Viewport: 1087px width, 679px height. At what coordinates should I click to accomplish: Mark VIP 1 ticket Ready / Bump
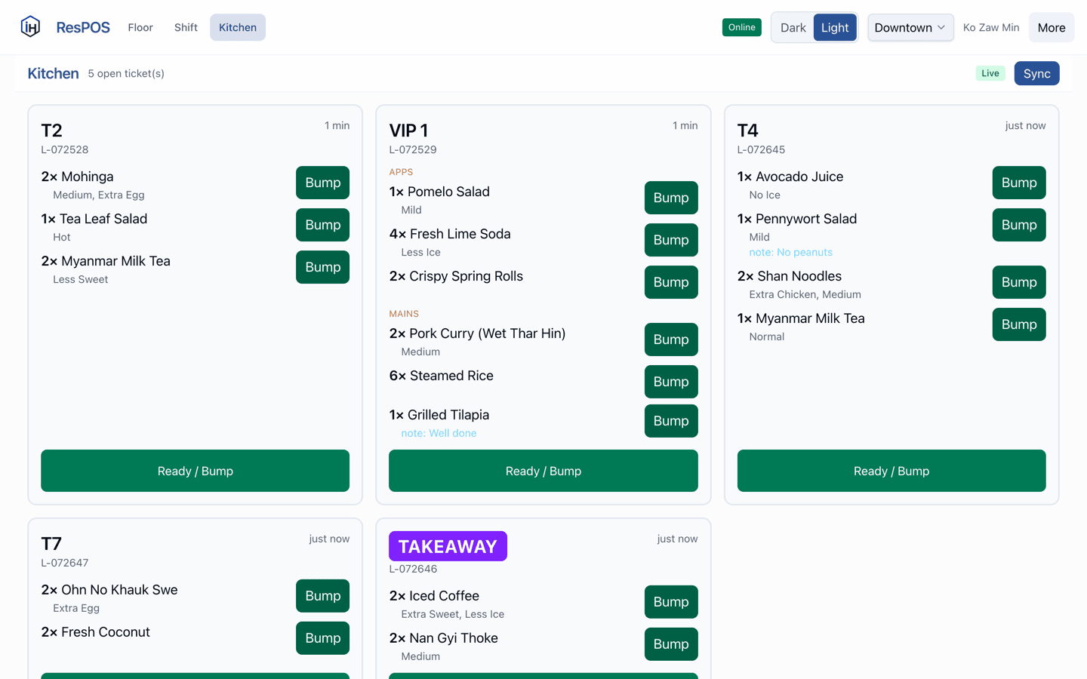pos(543,471)
